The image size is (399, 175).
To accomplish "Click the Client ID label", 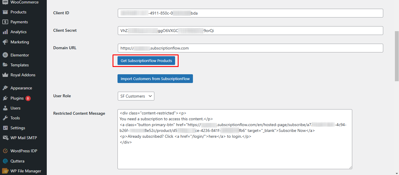I will [x=61, y=13].
